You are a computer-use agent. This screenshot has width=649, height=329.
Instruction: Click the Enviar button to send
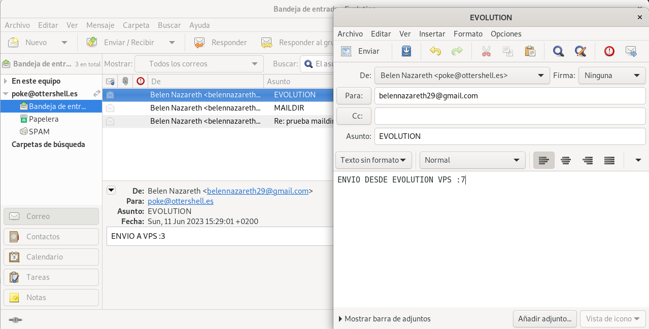tap(361, 51)
